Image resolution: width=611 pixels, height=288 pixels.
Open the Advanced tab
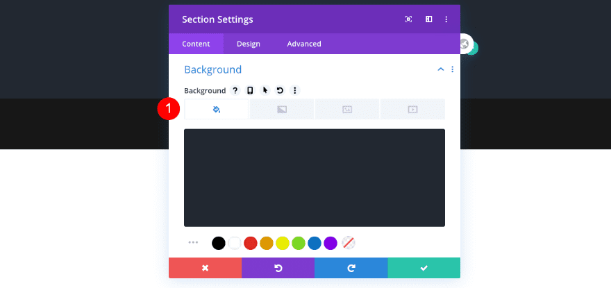coord(304,44)
